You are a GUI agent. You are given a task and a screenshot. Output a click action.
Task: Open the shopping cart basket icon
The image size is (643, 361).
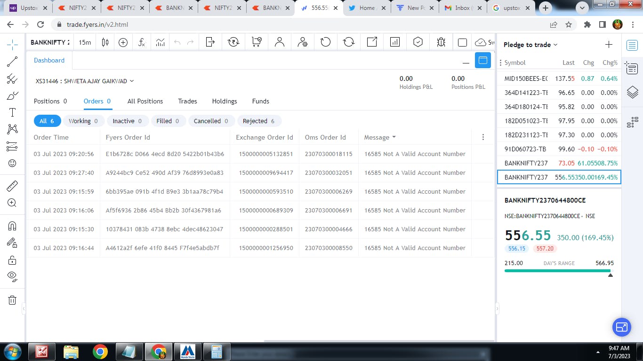pyautogui.click(x=257, y=42)
